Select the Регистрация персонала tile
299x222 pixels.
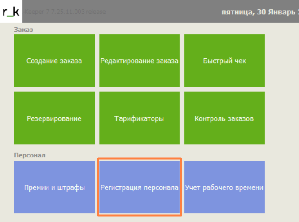point(139,187)
